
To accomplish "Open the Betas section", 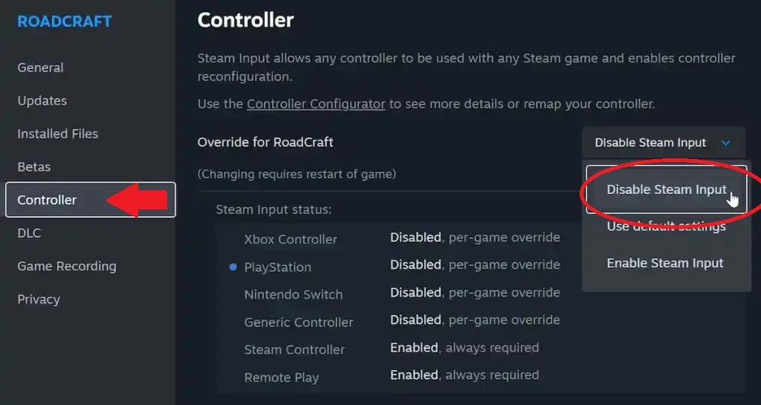I will point(34,167).
